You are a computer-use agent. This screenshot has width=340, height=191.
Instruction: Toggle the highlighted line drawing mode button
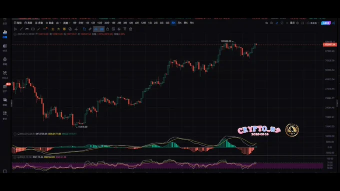[96, 29]
